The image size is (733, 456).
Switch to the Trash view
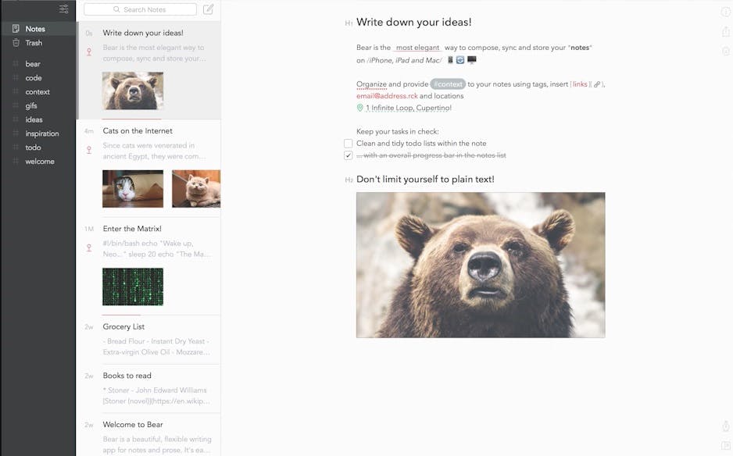point(33,42)
